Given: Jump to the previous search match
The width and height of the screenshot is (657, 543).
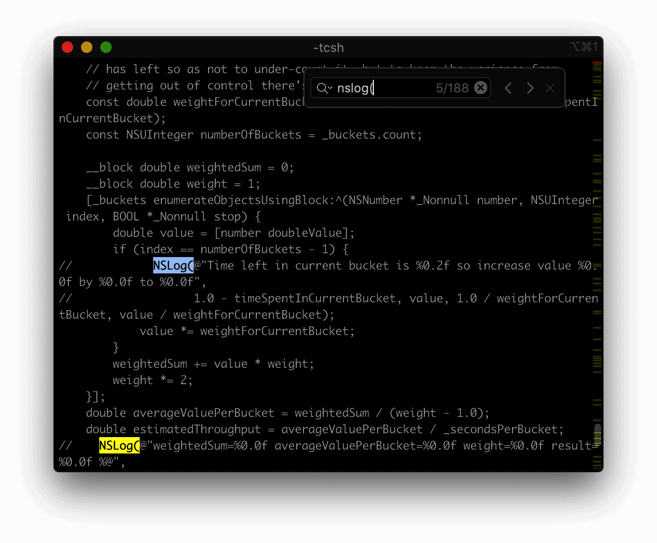Looking at the screenshot, I should click(508, 88).
